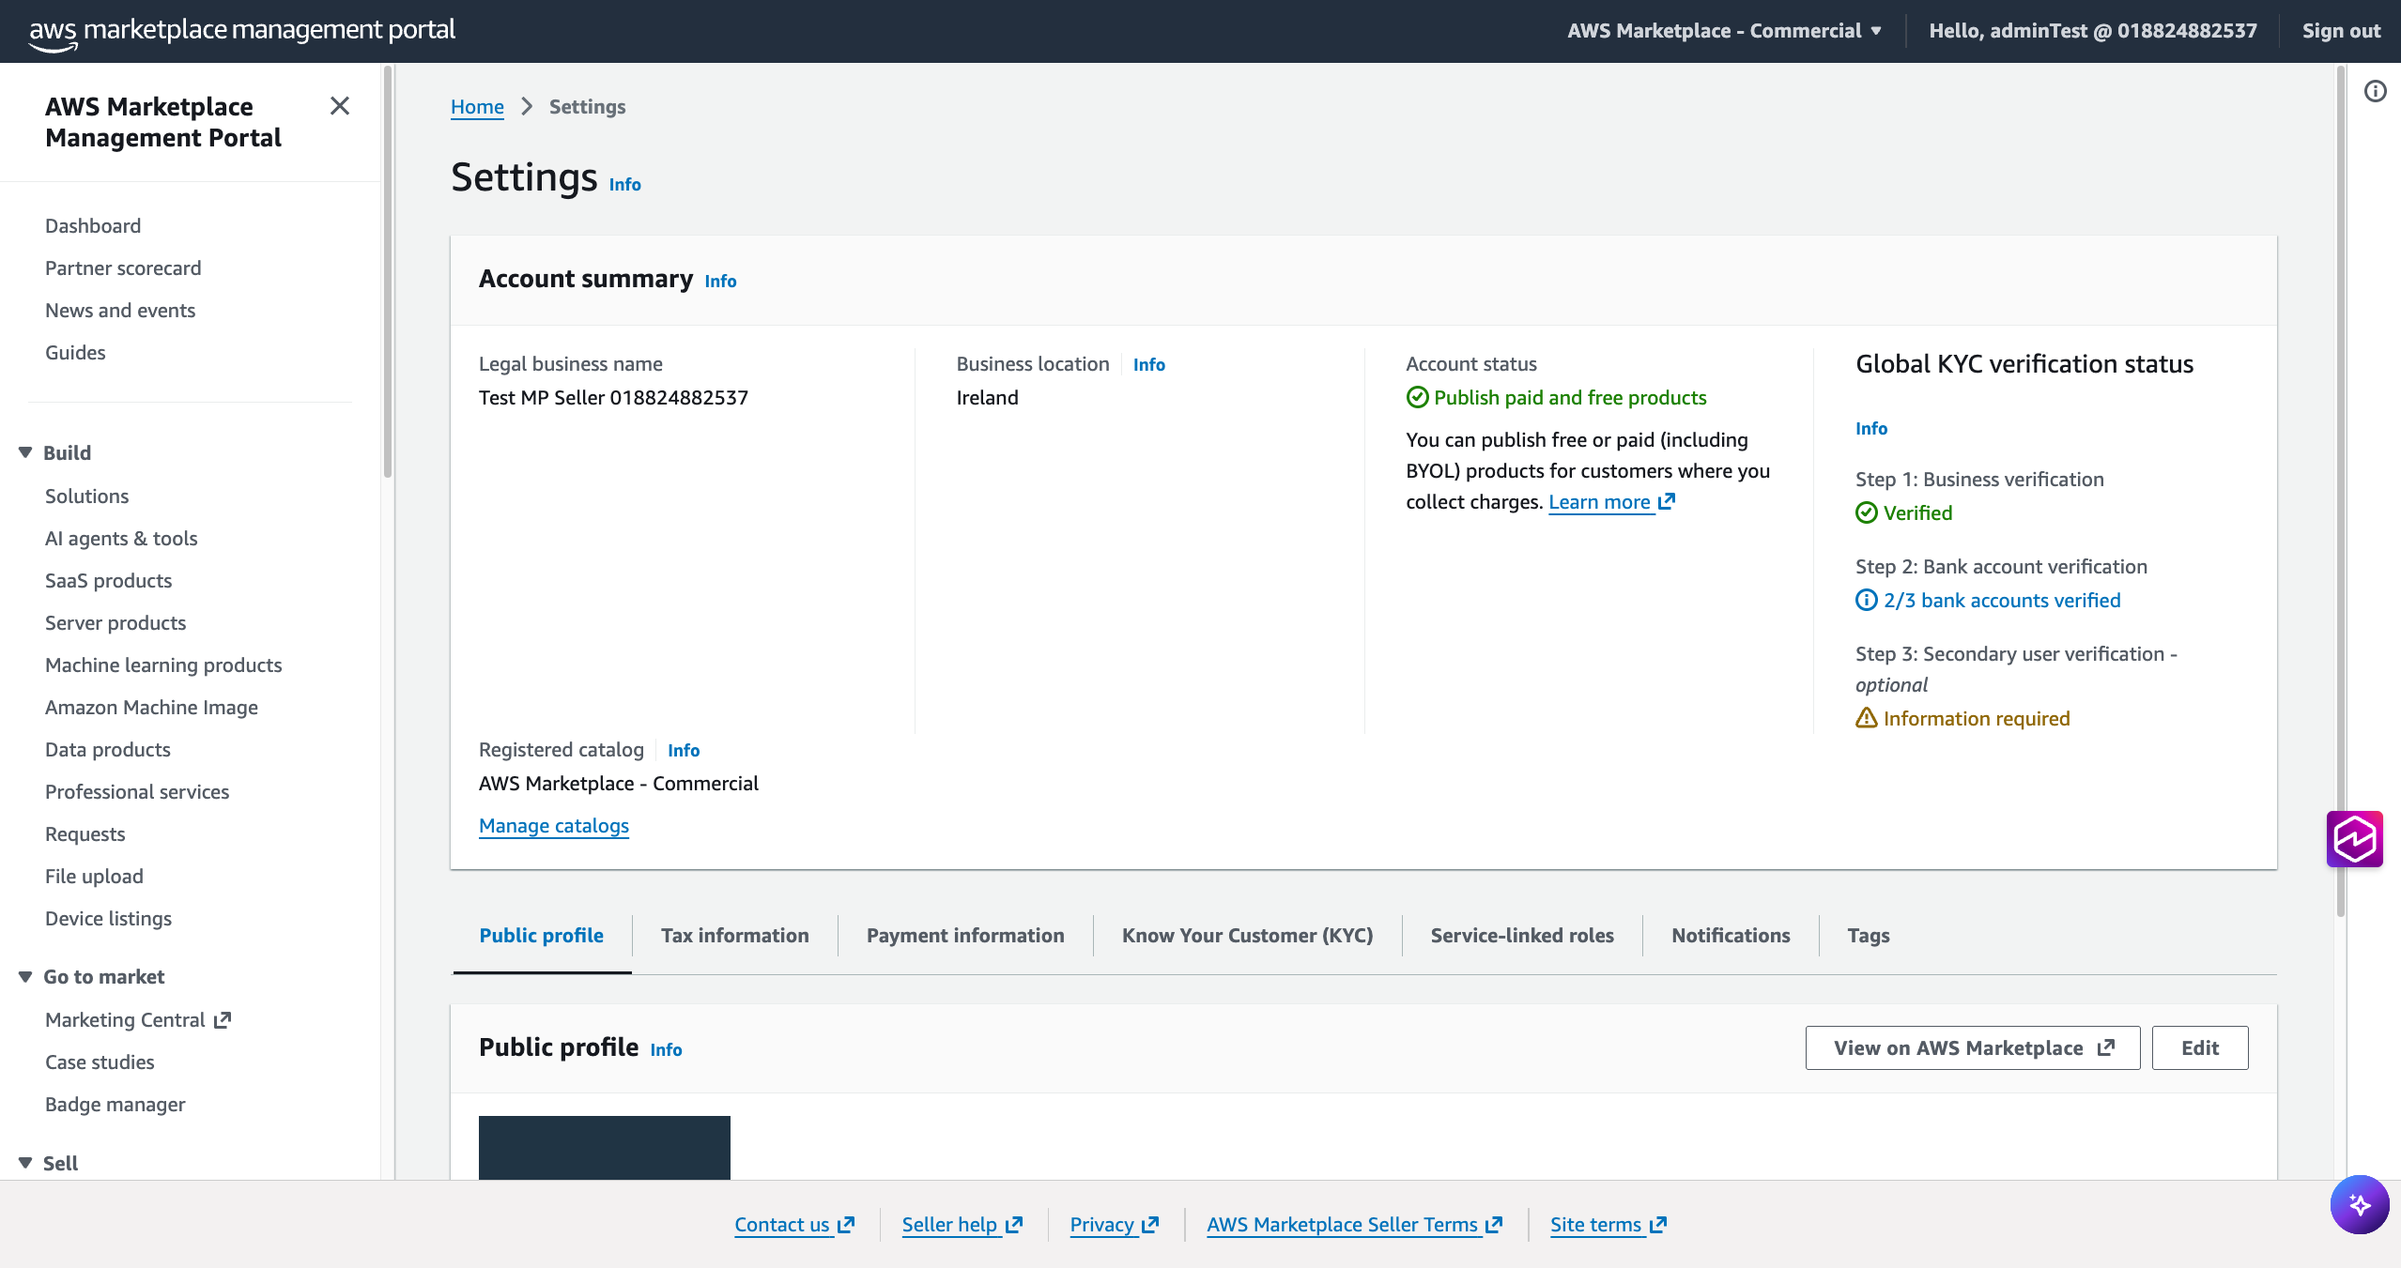Open AI agents & tools
The height and width of the screenshot is (1268, 2401).
click(x=121, y=538)
